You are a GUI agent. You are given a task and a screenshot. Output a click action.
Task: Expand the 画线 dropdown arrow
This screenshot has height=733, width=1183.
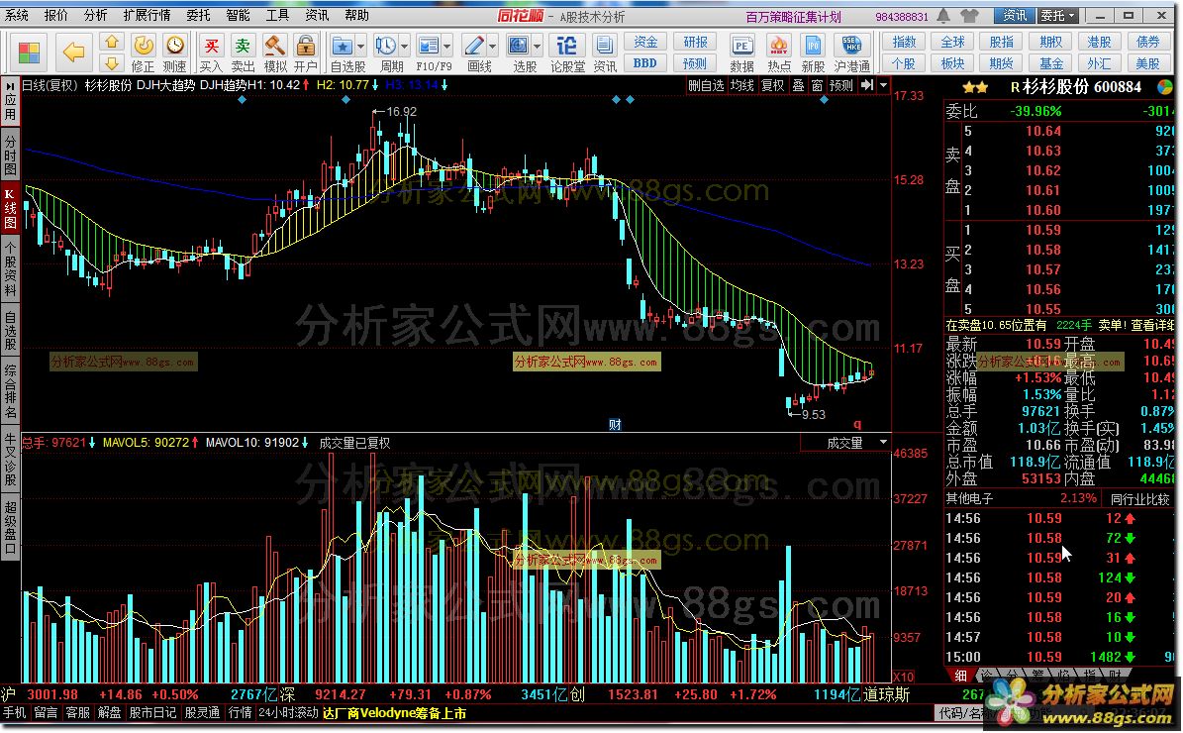coord(493,47)
